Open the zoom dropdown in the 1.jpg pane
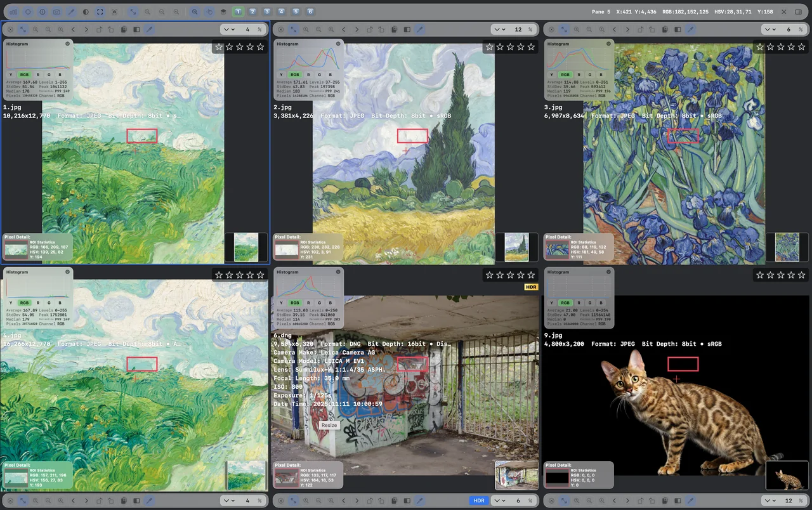The image size is (812, 510). tap(228, 29)
